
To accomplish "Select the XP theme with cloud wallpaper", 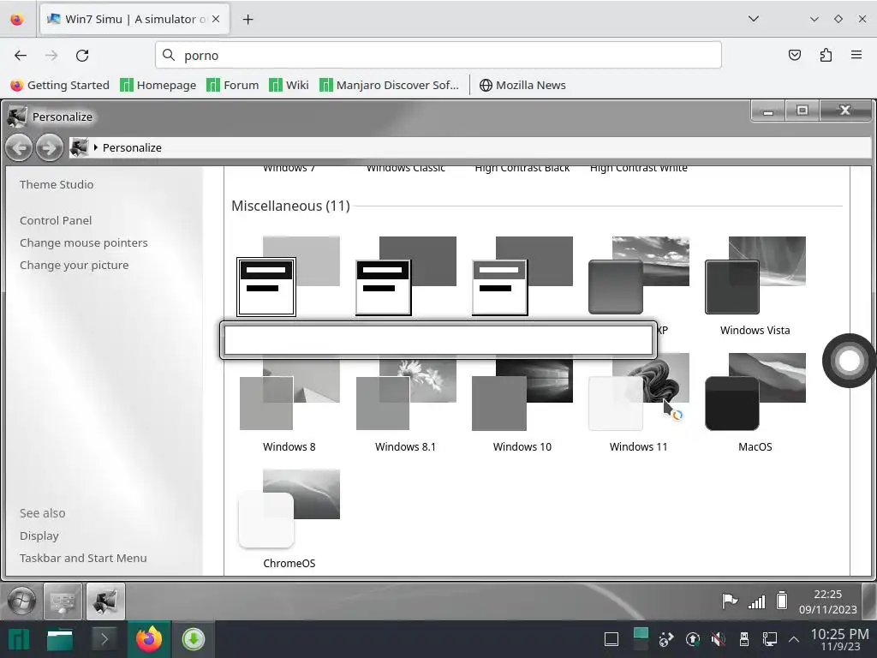I will click(x=638, y=275).
